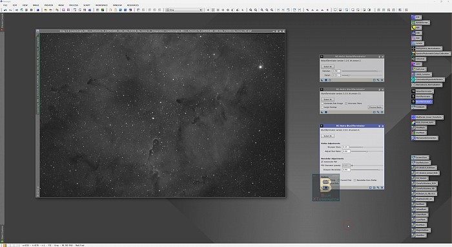452x247 pixels.
Task: Click the apply square icon in NoiseXTerminator
Action: [326, 80]
